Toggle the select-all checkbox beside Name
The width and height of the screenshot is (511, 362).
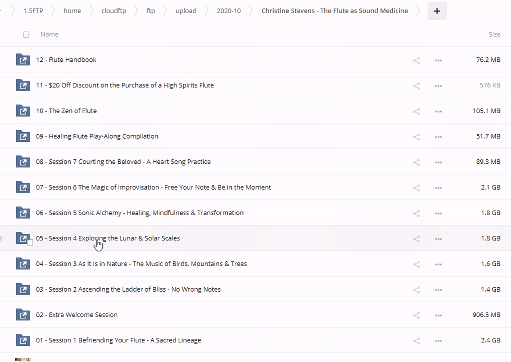click(x=26, y=35)
